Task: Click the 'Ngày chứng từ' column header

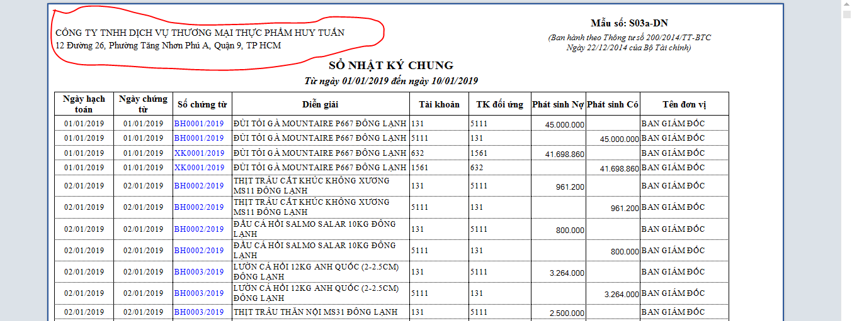Action: [144, 104]
